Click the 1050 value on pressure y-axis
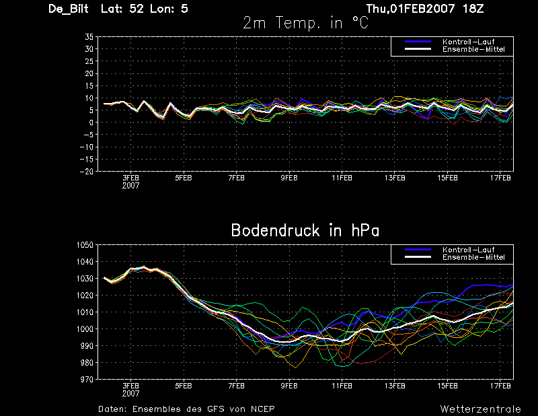This screenshot has width=538, height=416. pos(85,245)
